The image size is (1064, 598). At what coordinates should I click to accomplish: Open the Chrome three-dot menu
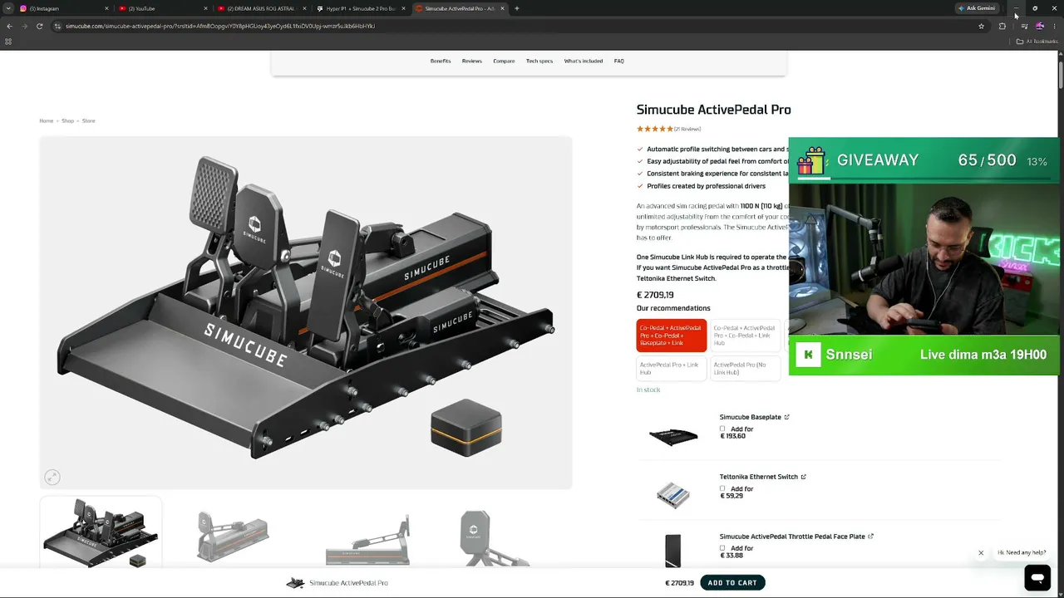[1054, 26]
